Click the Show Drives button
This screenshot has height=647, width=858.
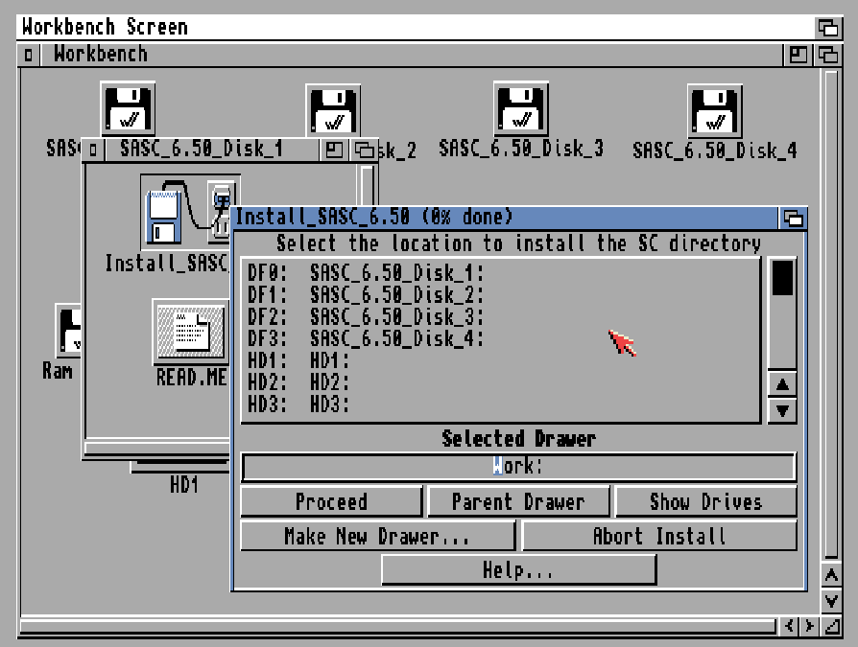point(705,501)
